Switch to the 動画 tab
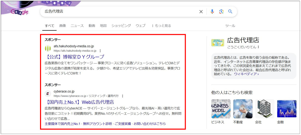 [92, 26]
